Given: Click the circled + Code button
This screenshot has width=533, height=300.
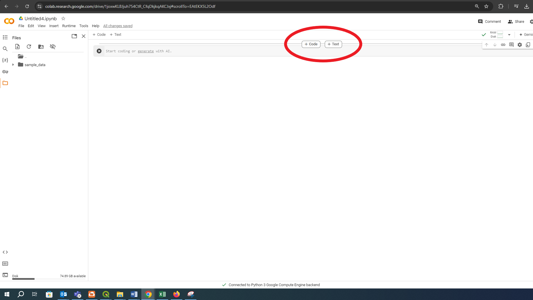Looking at the screenshot, I should tap(311, 44).
